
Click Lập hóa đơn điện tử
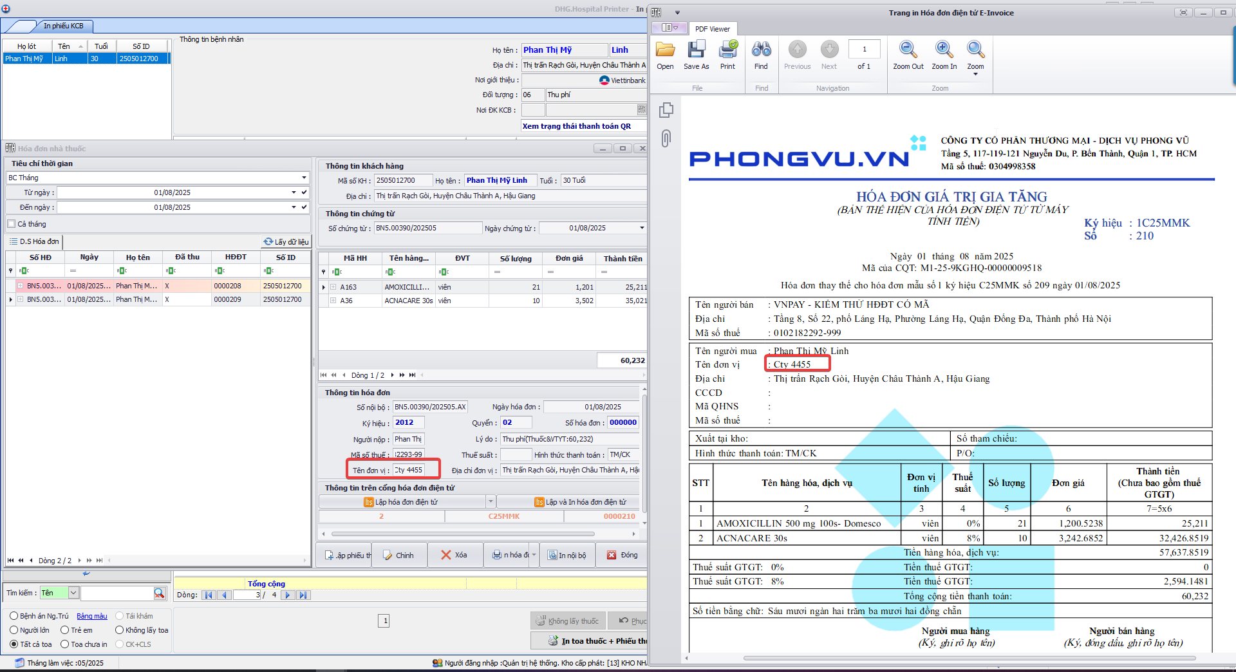(x=402, y=502)
